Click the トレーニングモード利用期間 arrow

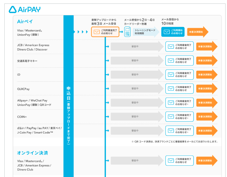pos(145,32)
